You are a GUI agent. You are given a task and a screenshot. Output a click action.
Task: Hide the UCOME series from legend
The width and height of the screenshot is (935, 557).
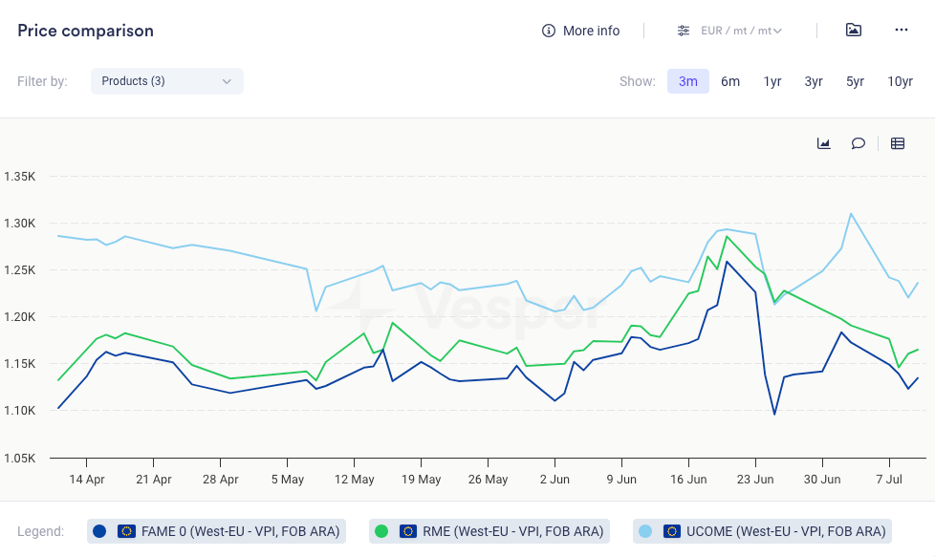[x=772, y=531]
